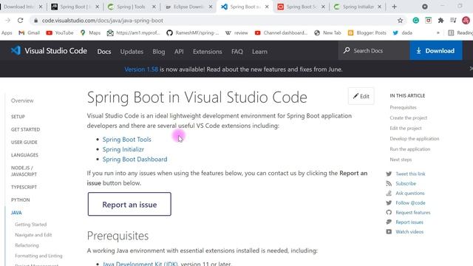473x266 pixels.
Task: Open the Ask questions link
Action: click(x=410, y=193)
